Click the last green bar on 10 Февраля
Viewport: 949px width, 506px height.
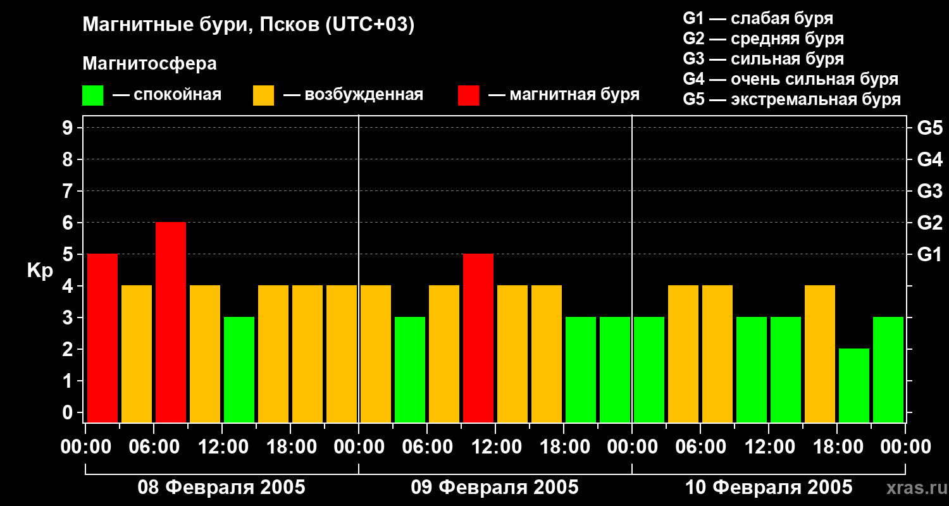click(x=888, y=369)
